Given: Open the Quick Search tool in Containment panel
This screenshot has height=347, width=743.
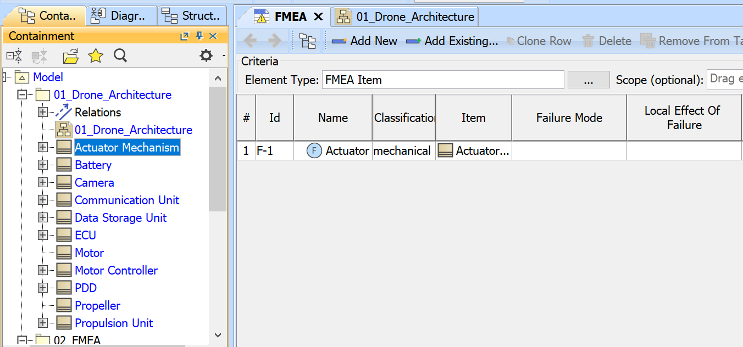Looking at the screenshot, I should tap(120, 55).
